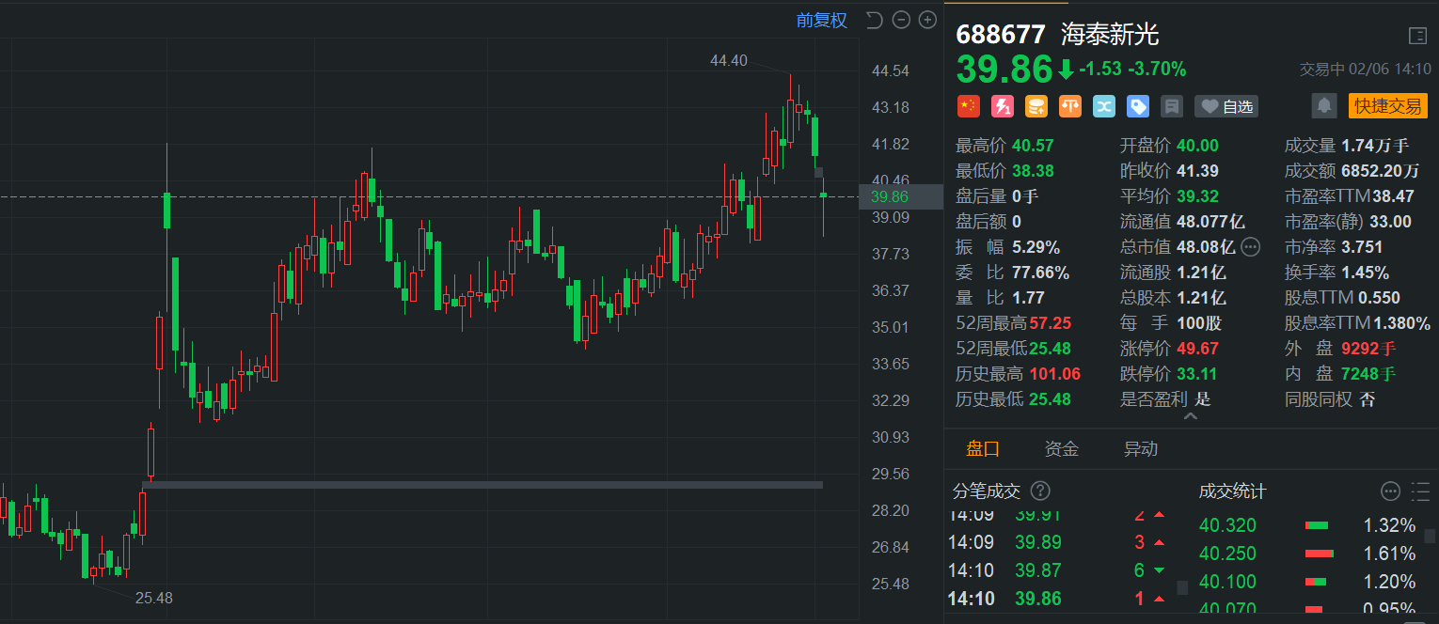Click the orange coin stack icon
The height and width of the screenshot is (624, 1439).
pyautogui.click(x=1036, y=106)
